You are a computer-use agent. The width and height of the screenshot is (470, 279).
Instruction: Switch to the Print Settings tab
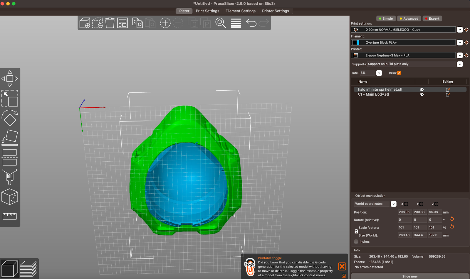point(207,11)
